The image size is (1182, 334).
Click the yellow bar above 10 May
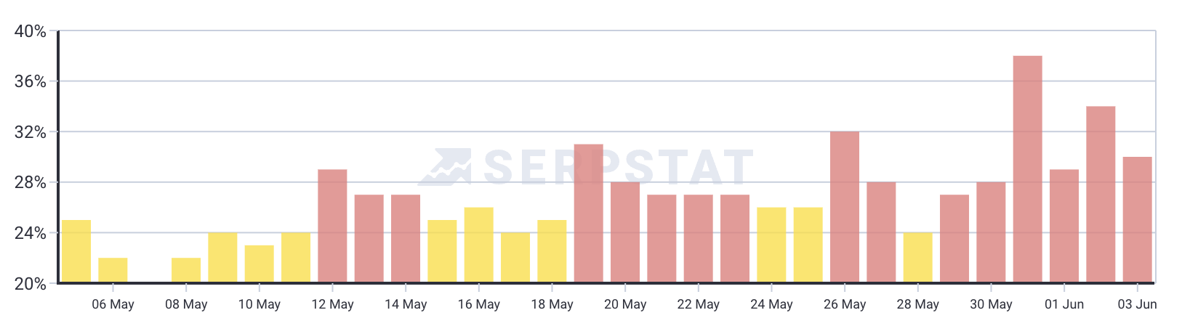pos(260,264)
